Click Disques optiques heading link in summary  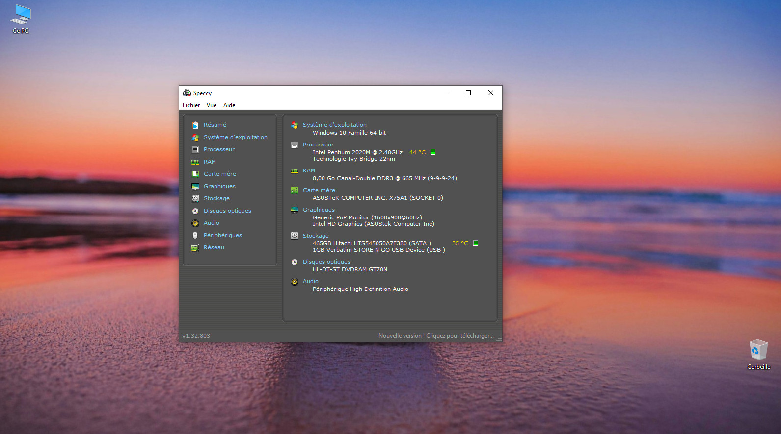[x=326, y=262]
